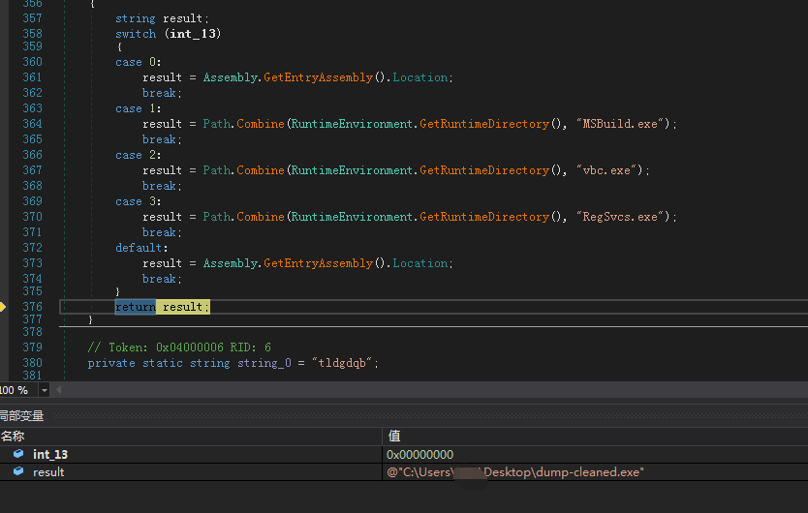Click GetRuntimeDirectory on line 370
The image size is (808, 513).
[484, 217]
